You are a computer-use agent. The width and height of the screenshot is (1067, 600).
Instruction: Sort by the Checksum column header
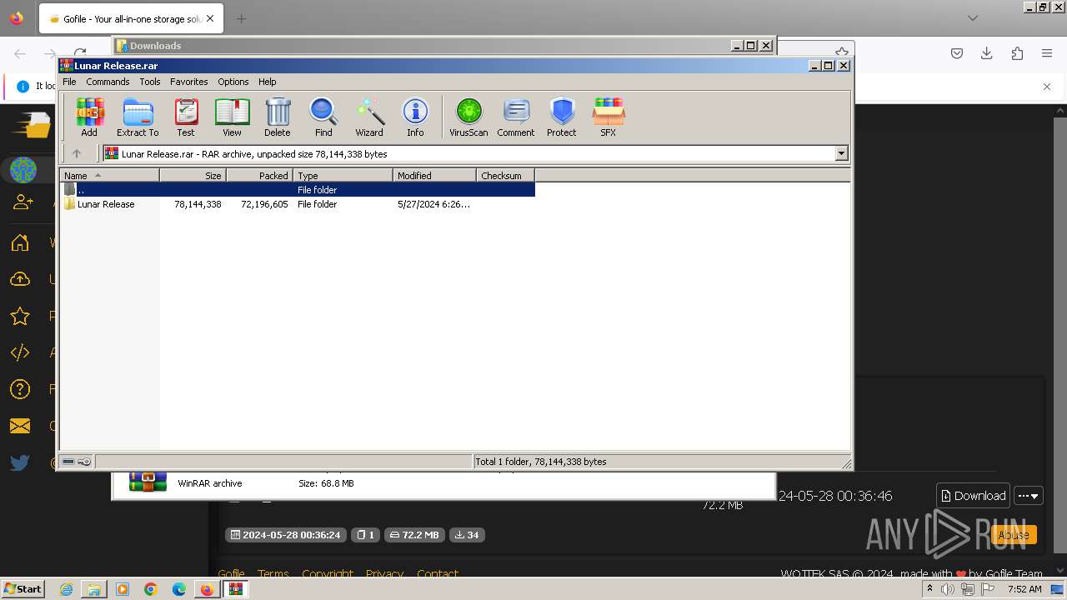click(505, 176)
